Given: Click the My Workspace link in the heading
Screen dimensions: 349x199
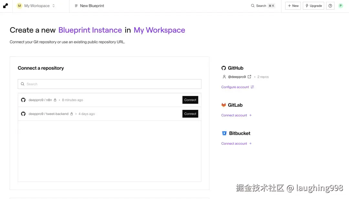Looking at the screenshot, I should click(x=159, y=30).
